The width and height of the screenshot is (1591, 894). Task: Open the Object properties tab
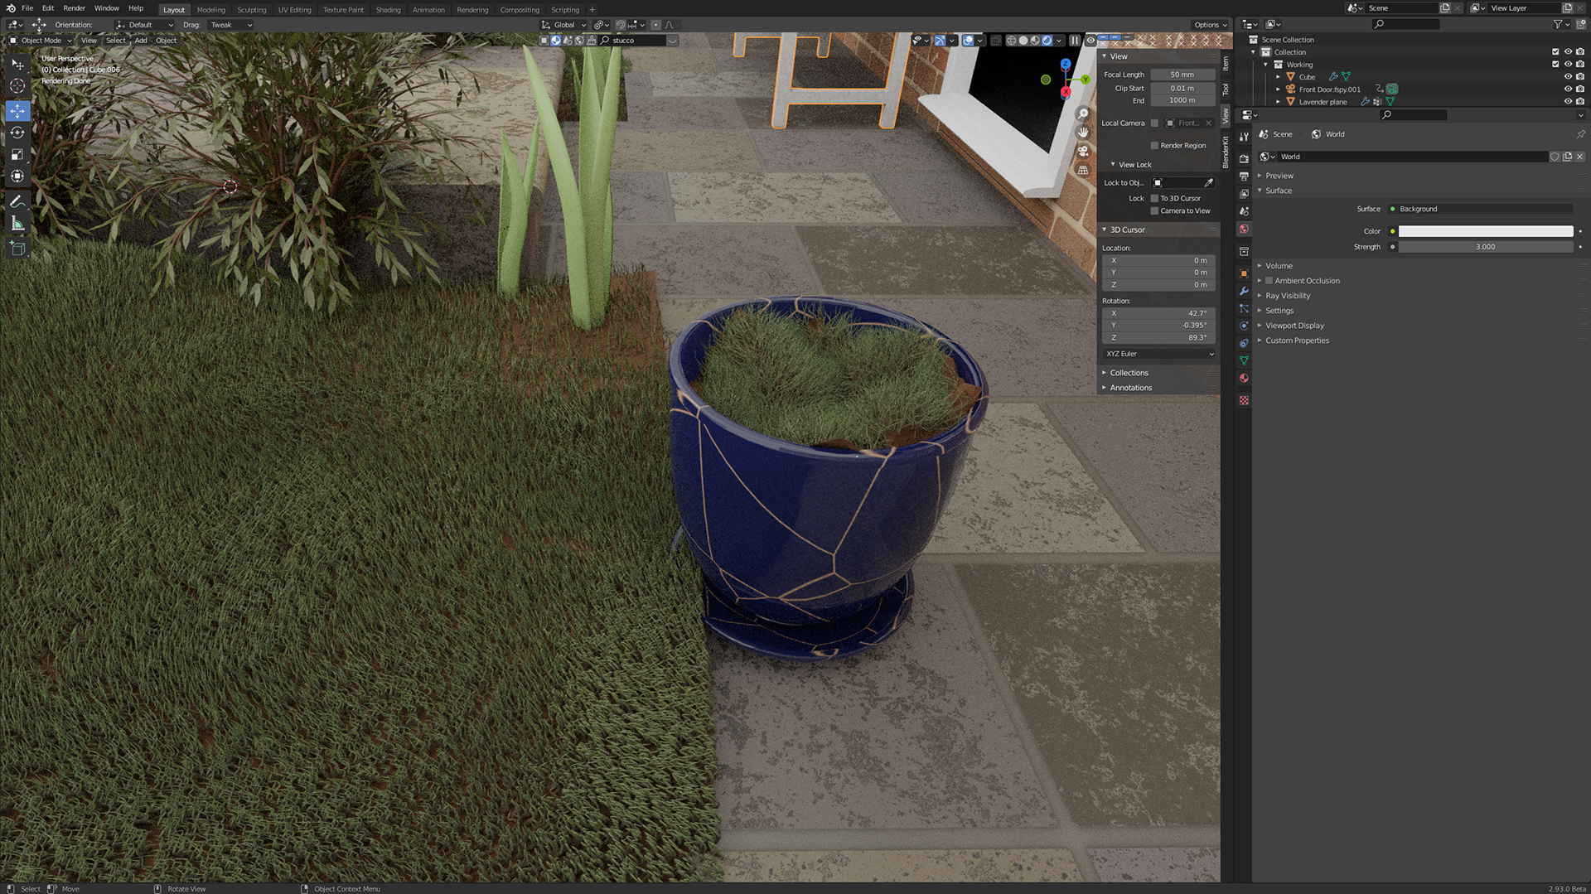[1244, 273]
